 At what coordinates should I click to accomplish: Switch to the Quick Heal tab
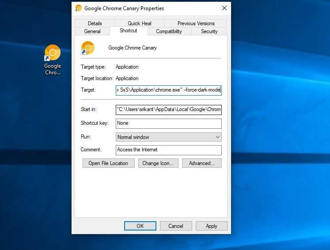pos(140,23)
